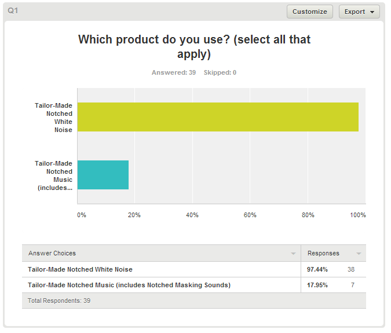Screen dimensions: 391x333
Task: Click the Customize button
Action: tap(310, 12)
